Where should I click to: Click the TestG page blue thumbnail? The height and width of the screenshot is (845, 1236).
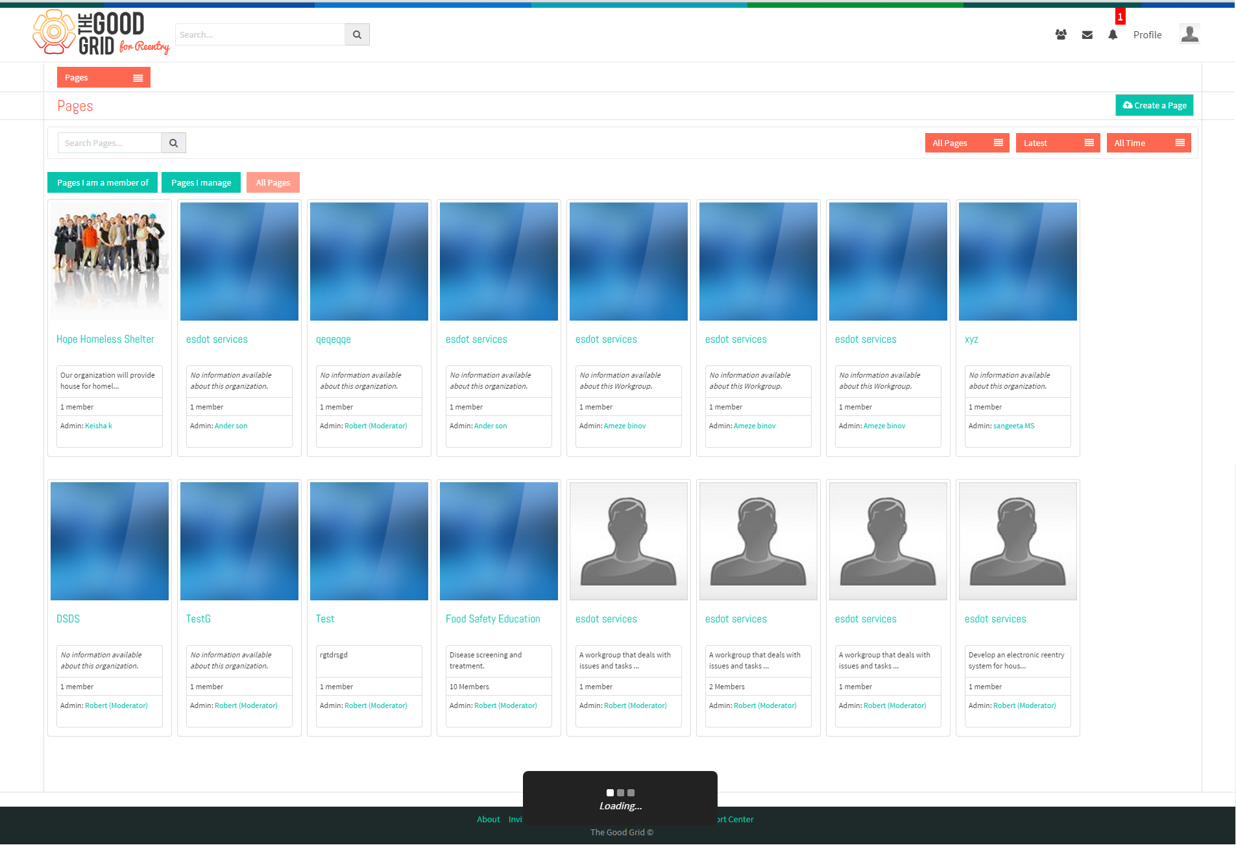[239, 541]
